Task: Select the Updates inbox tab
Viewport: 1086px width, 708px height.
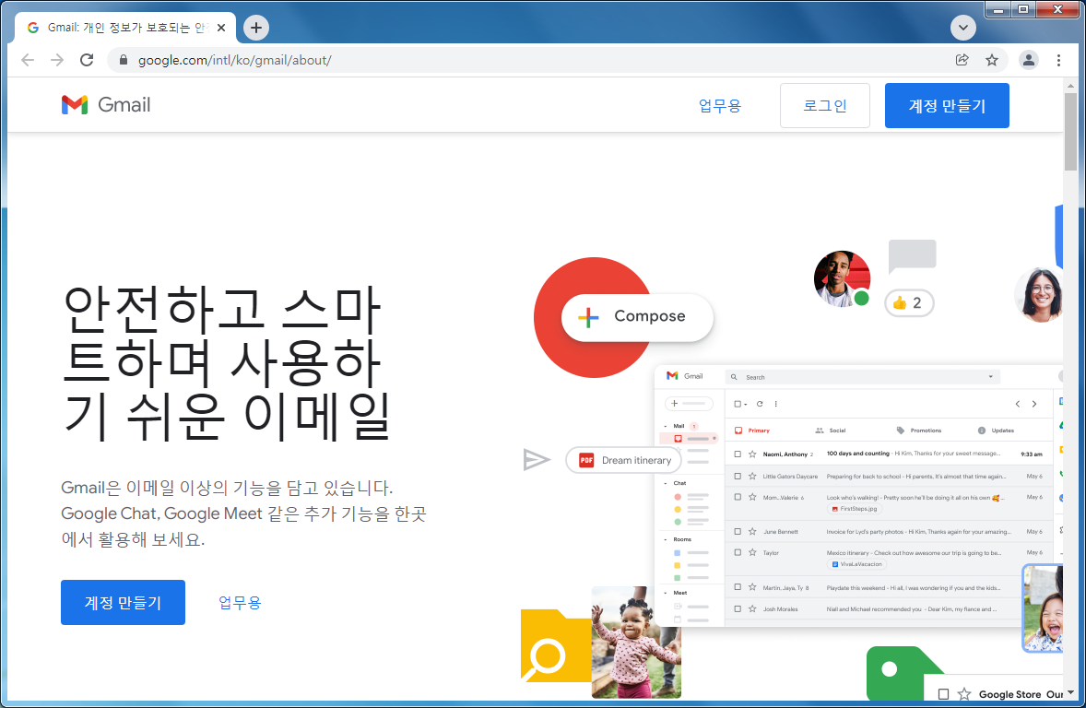Action: click(996, 431)
